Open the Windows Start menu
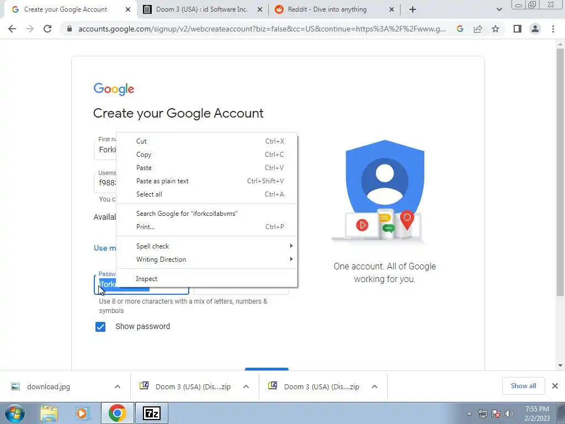This screenshot has width=565, height=424. click(14, 413)
